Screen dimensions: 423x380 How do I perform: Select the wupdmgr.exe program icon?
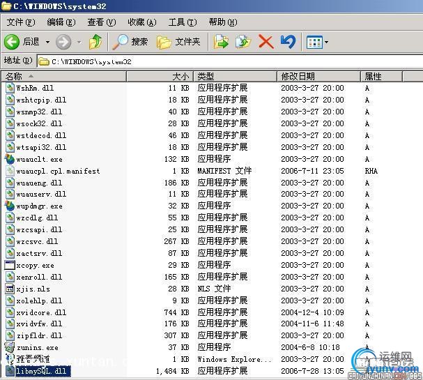tap(10, 206)
